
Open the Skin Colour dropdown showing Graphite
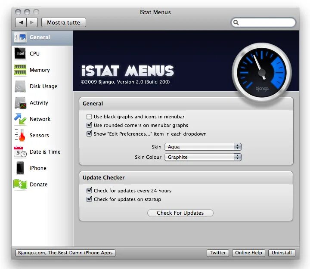tap(203, 157)
